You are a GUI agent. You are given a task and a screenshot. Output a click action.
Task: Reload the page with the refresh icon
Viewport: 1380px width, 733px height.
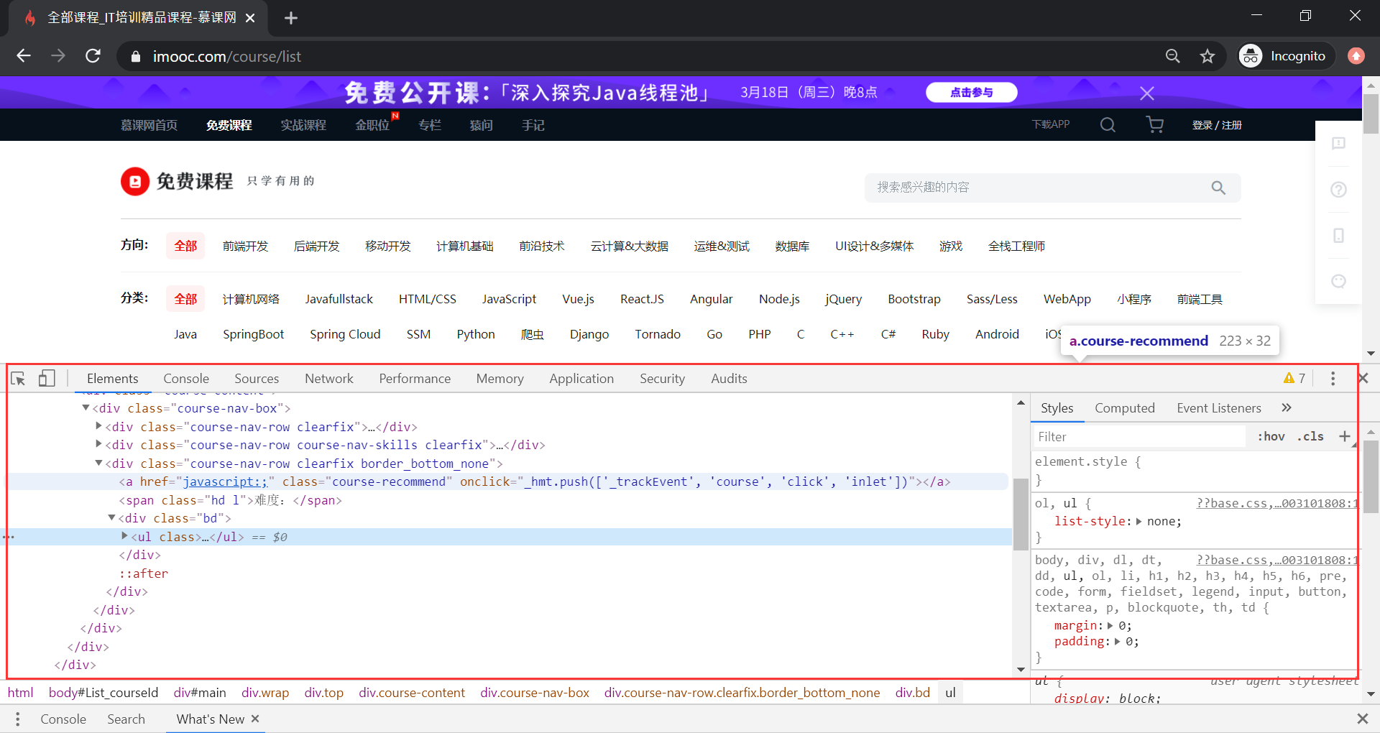(93, 56)
